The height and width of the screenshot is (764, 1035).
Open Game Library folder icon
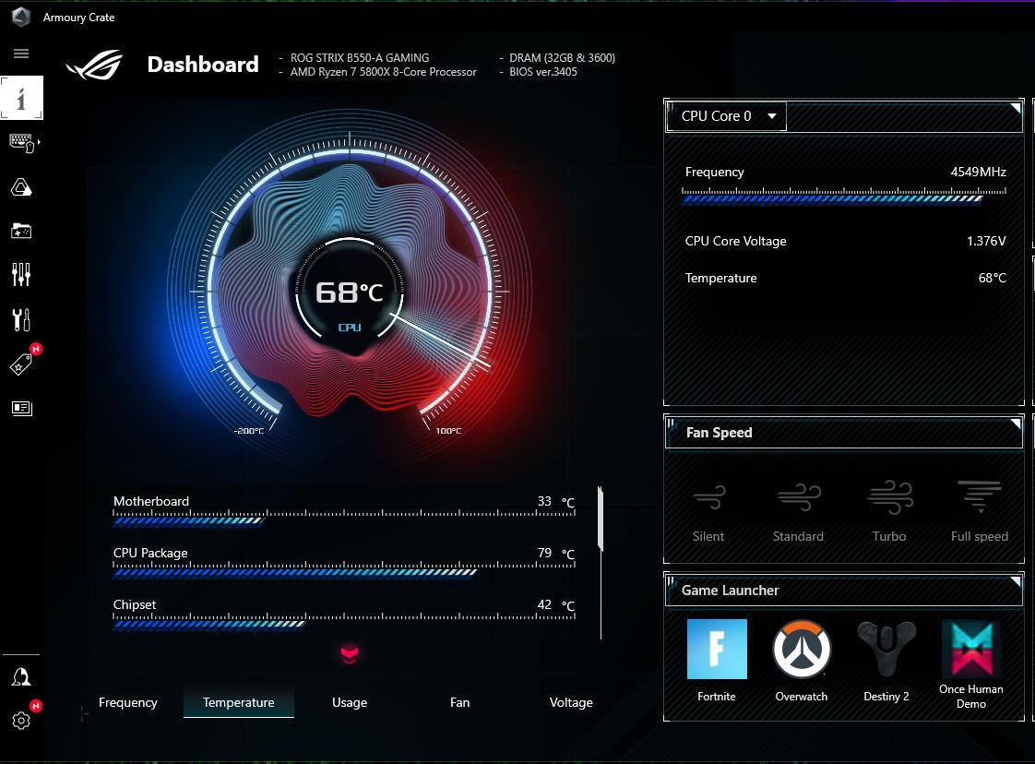pyautogui.click(x=21, y=231)
